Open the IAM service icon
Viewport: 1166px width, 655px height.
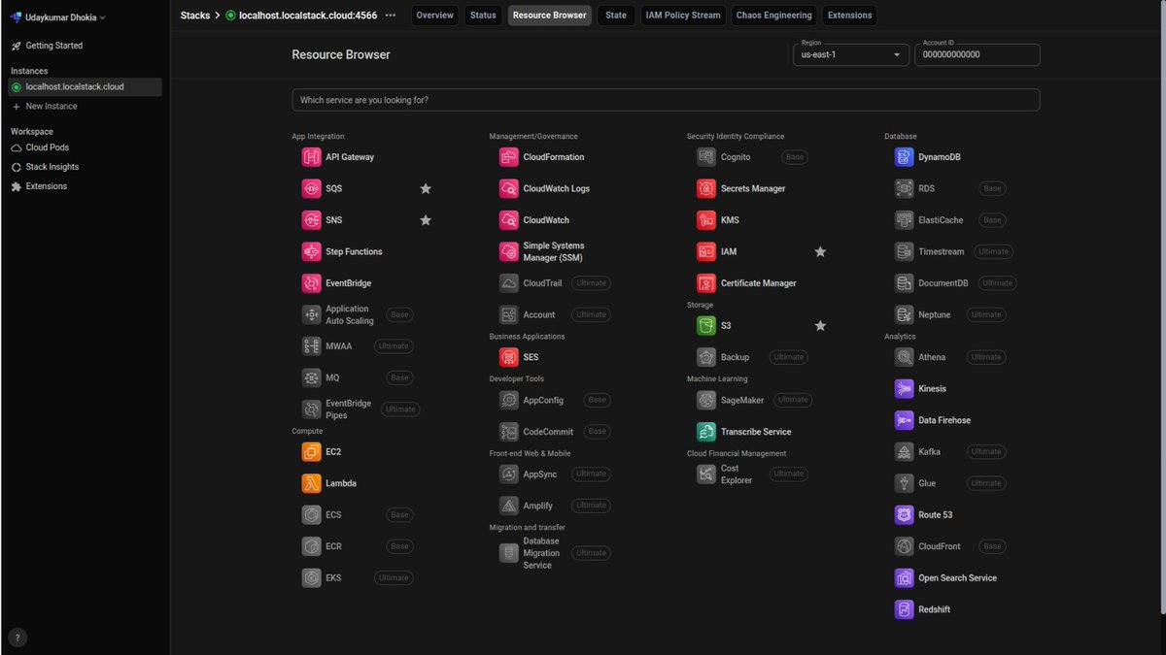tap(706, 251)
